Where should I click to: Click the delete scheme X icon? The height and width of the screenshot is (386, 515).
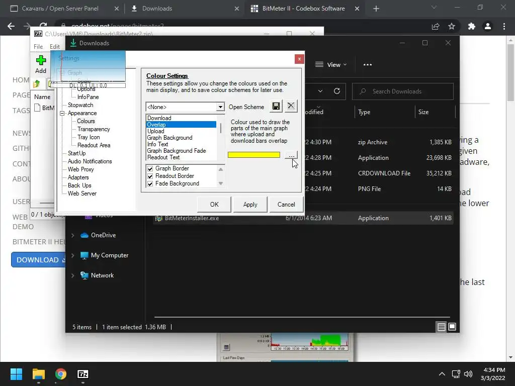[291, 106]
